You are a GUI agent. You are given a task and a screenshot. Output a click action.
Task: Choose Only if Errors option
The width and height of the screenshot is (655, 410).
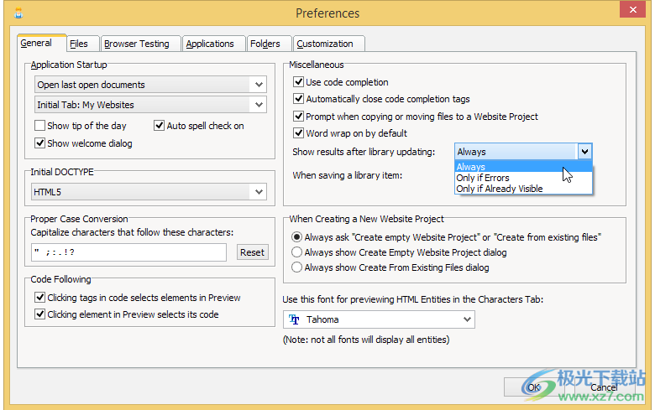(523, 178)
